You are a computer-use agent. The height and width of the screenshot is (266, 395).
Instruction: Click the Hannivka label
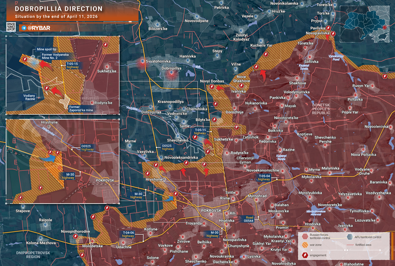(x=187, y=56)
